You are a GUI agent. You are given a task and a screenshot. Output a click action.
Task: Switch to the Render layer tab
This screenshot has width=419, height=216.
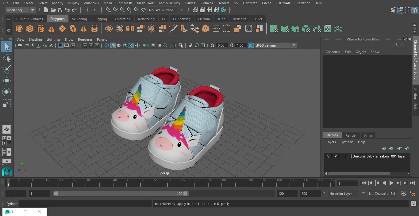[x=351, y=135]
